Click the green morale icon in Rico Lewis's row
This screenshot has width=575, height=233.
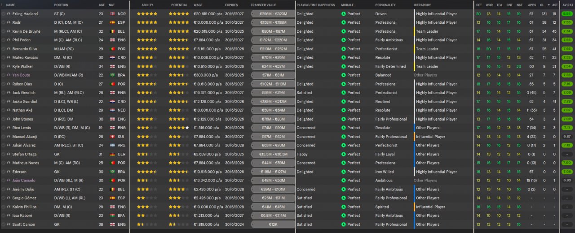click(x=344, y=128)
